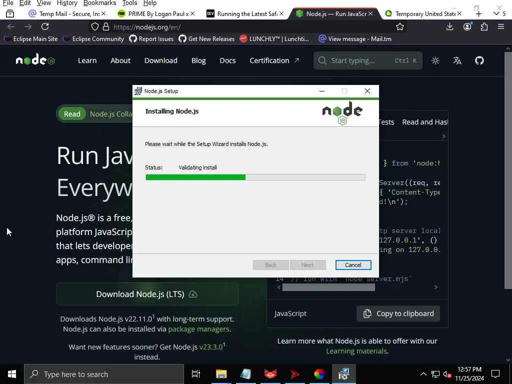Click the shield tracking protection icon
Image resolution: width=512 pixels, height=384 pixels.
click(x=94, y=27)
